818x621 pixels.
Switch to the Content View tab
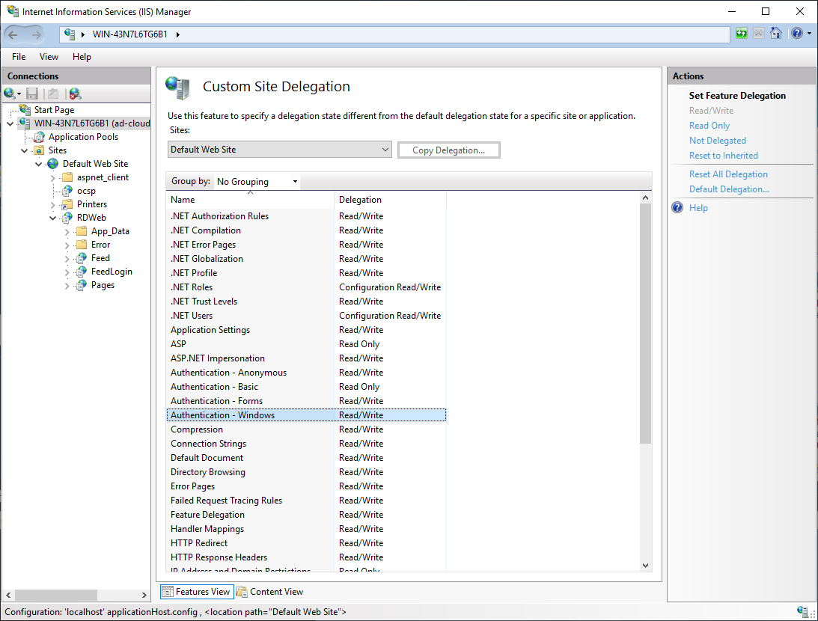point(269,592)
